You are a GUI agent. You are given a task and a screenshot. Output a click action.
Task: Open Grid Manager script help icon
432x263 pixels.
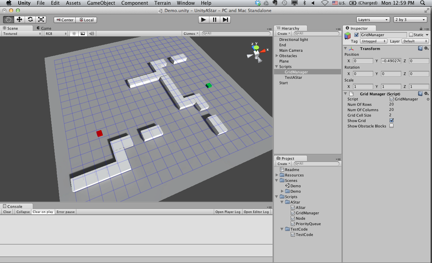click(x=420, y=94)
